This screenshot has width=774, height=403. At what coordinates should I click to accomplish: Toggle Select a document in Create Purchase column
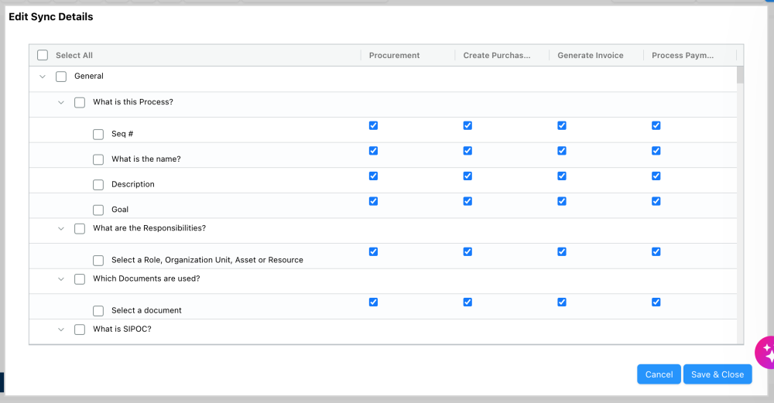pyautogui.click(x=467, y=302)
